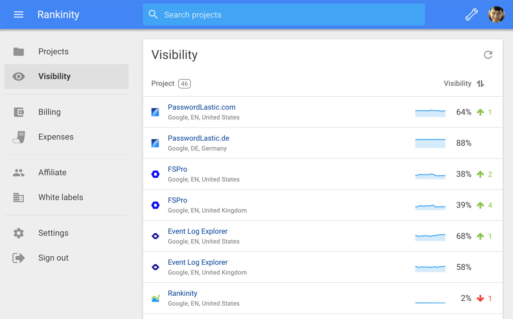
Task: Click the PasswordLastic.com favicon
Action: pyautogui.click(x=155, y=112)
